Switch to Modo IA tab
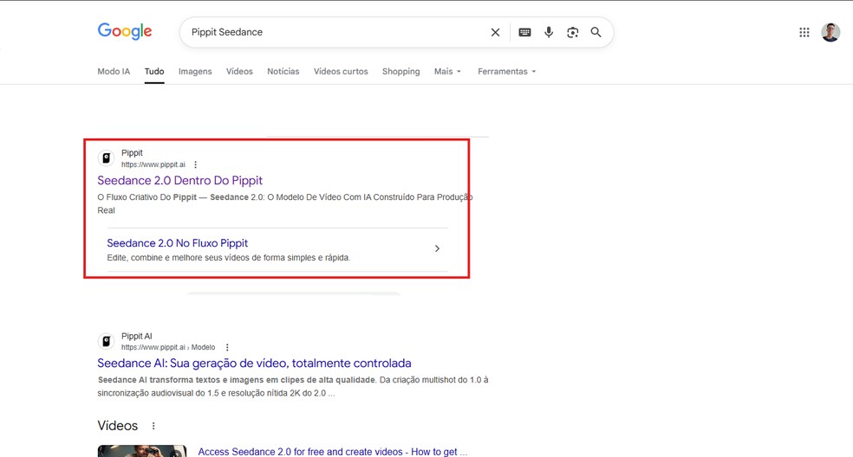 [114, 71]
